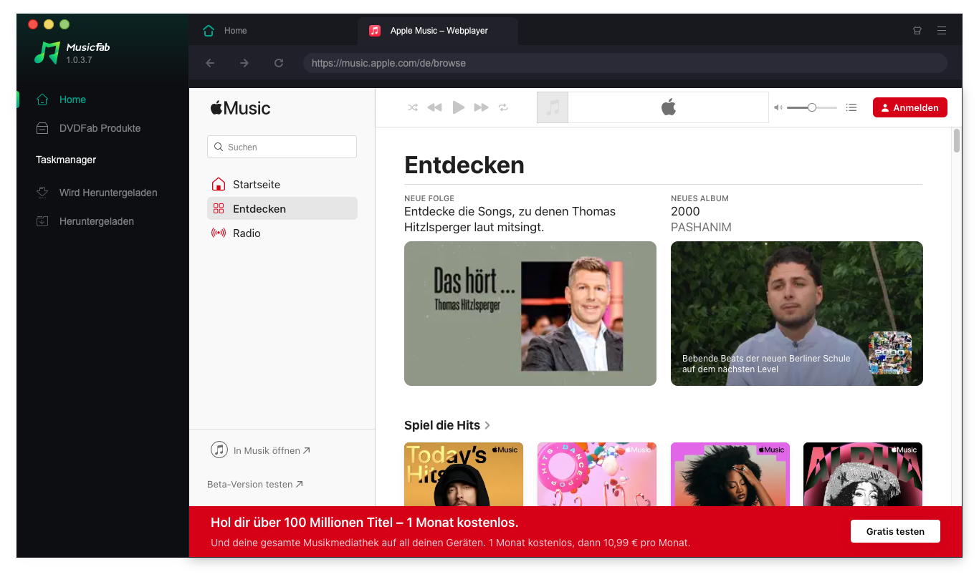Toggle shuffle playback in the player
Screen dimensions: 979x577
413,107
